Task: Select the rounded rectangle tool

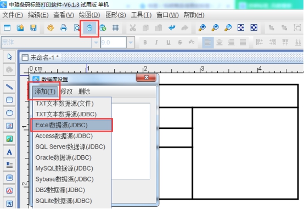Action: [x=9, y=100]
